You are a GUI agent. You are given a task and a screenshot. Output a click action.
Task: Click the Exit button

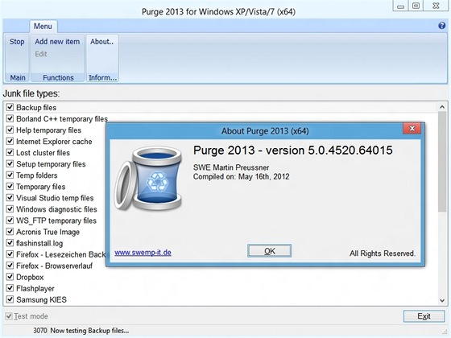click(x=424, y=316)
